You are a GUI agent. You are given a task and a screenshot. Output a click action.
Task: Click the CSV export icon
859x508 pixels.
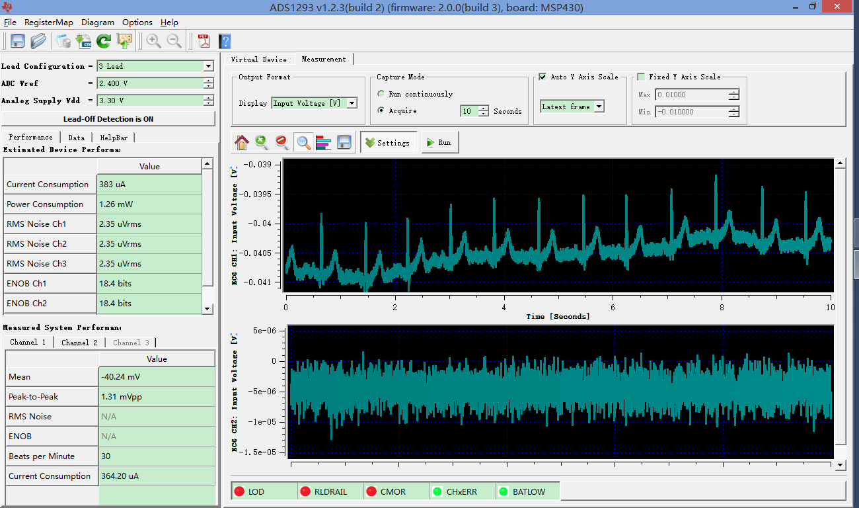83,41
